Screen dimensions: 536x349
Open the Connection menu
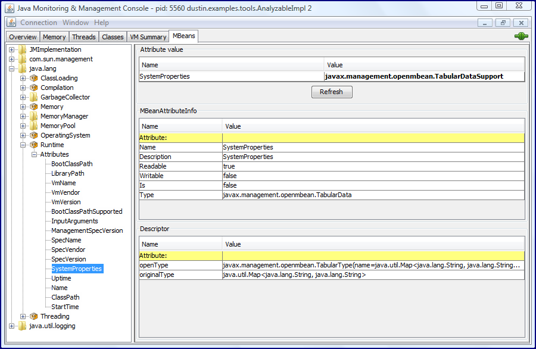click(x=39, y=23)
